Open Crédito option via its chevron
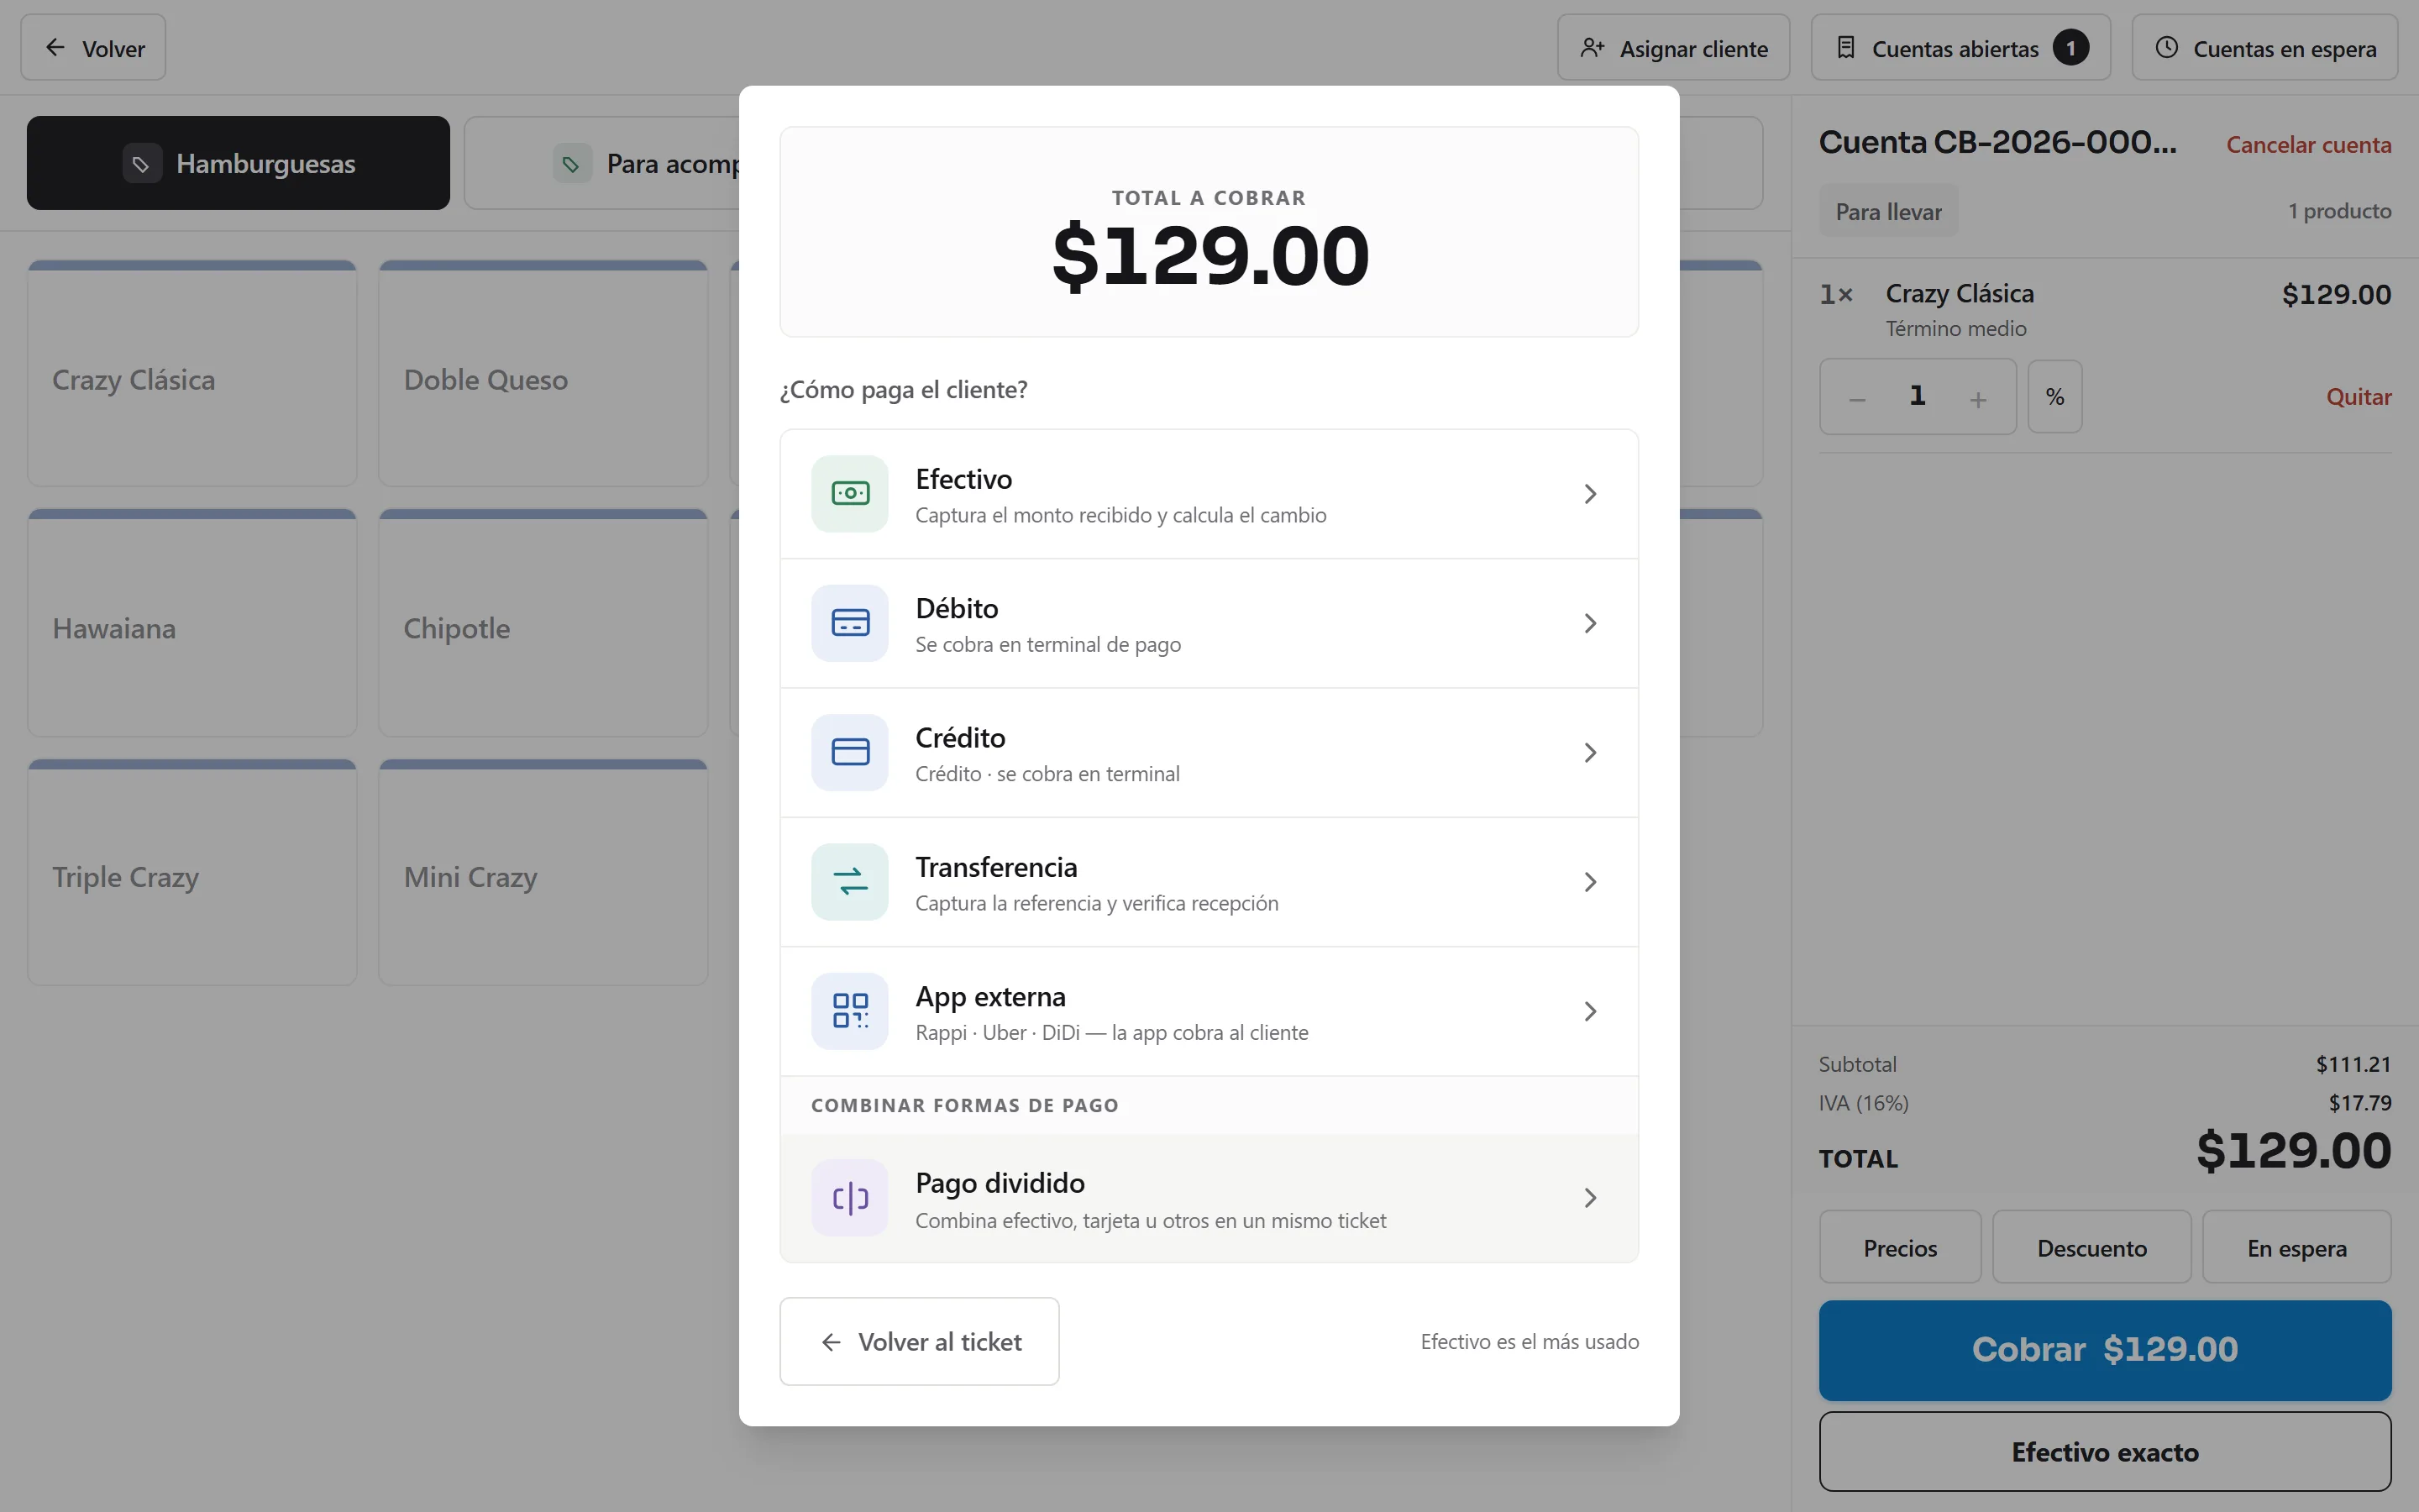 1590,752
